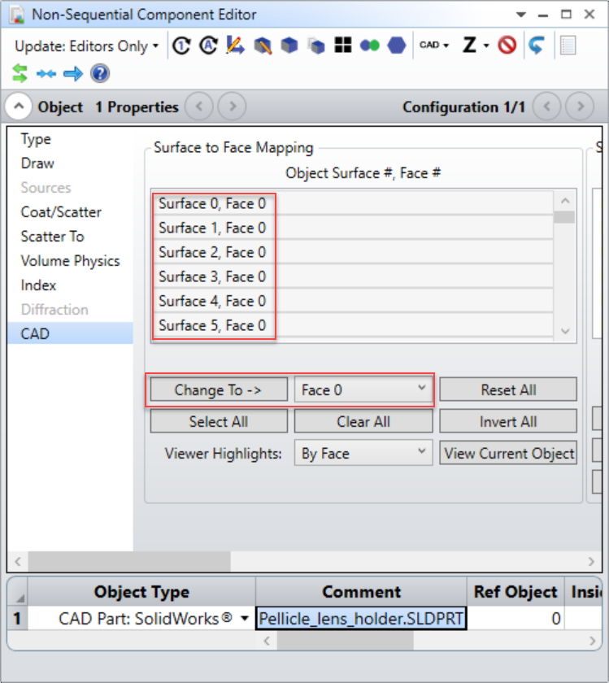609x683 pixels.
Task: Click the blue converging arrows icon
Action: 46,74
